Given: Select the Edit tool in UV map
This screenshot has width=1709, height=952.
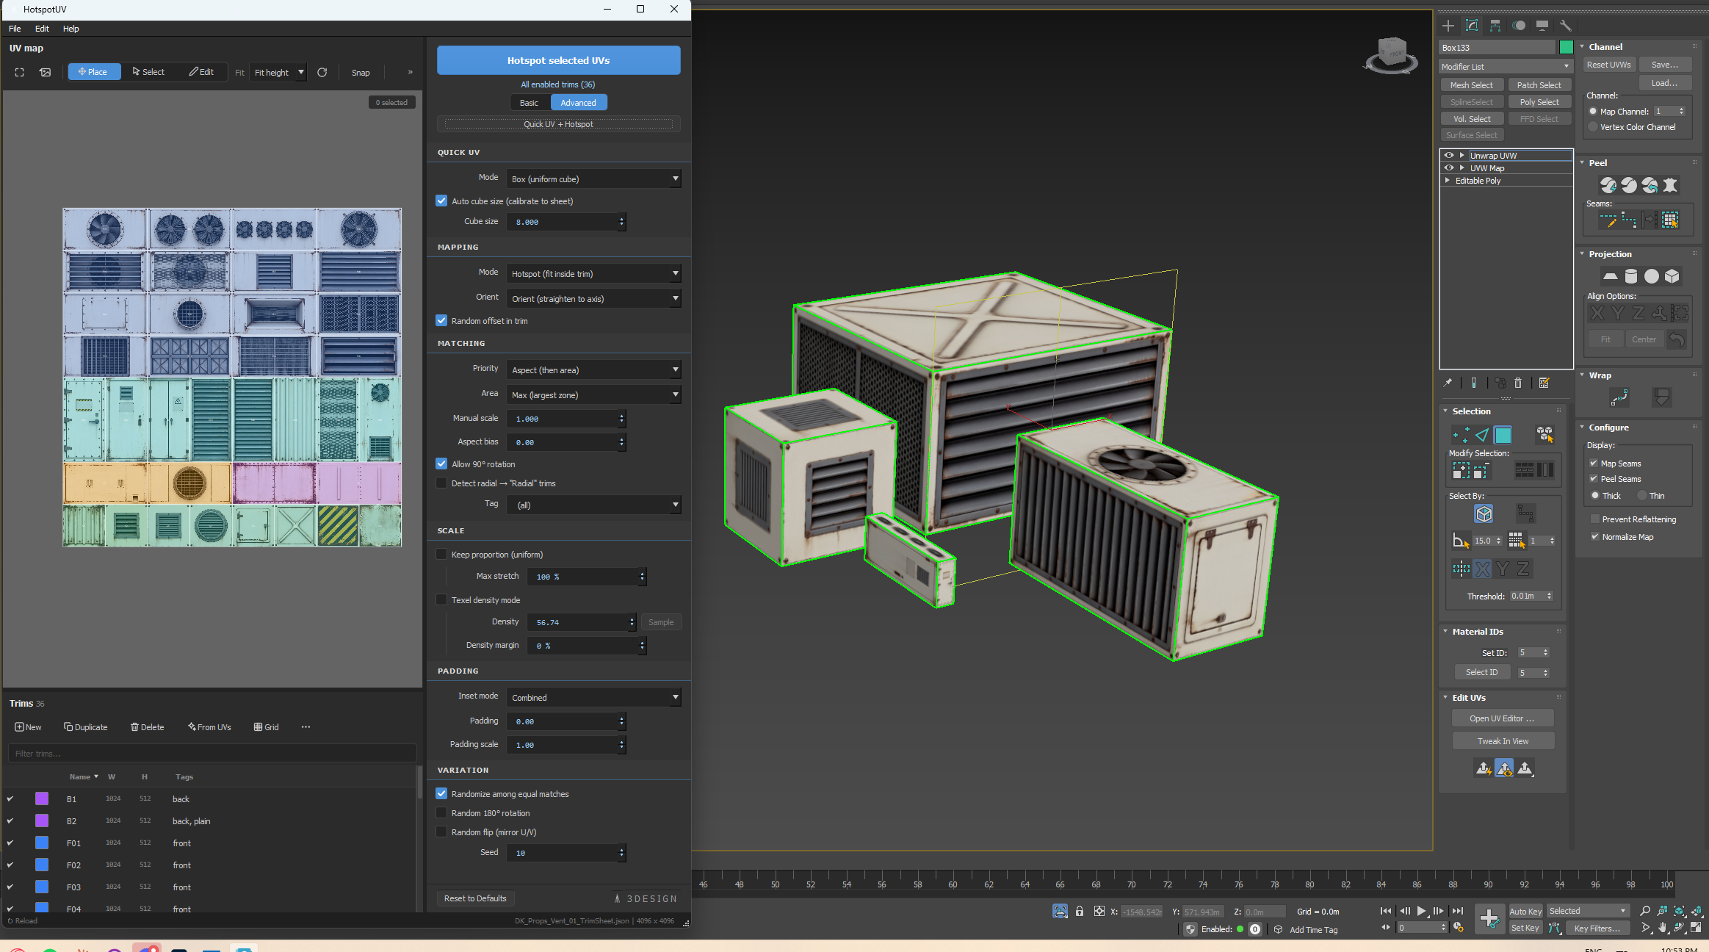Looking at the screenshot, I should 201,72.
